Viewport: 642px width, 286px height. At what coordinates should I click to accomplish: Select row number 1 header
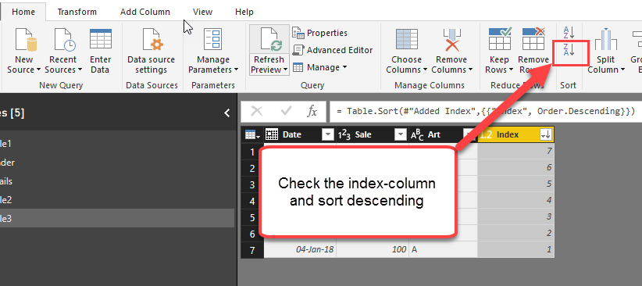tap(252, 152)
